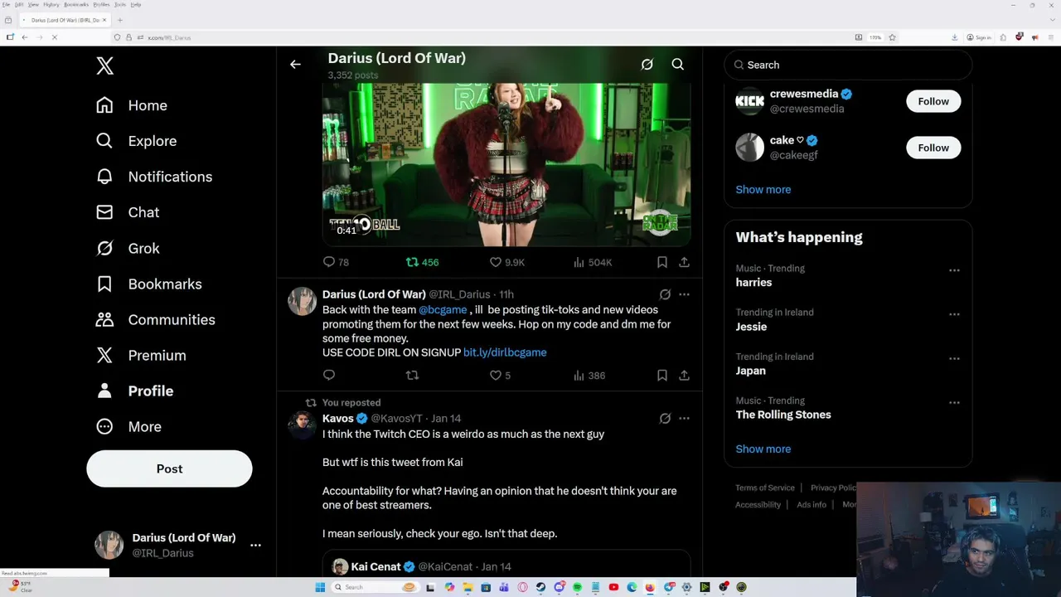
Task: Repost the bcgame promotion post
Action: tap(412, 376)
